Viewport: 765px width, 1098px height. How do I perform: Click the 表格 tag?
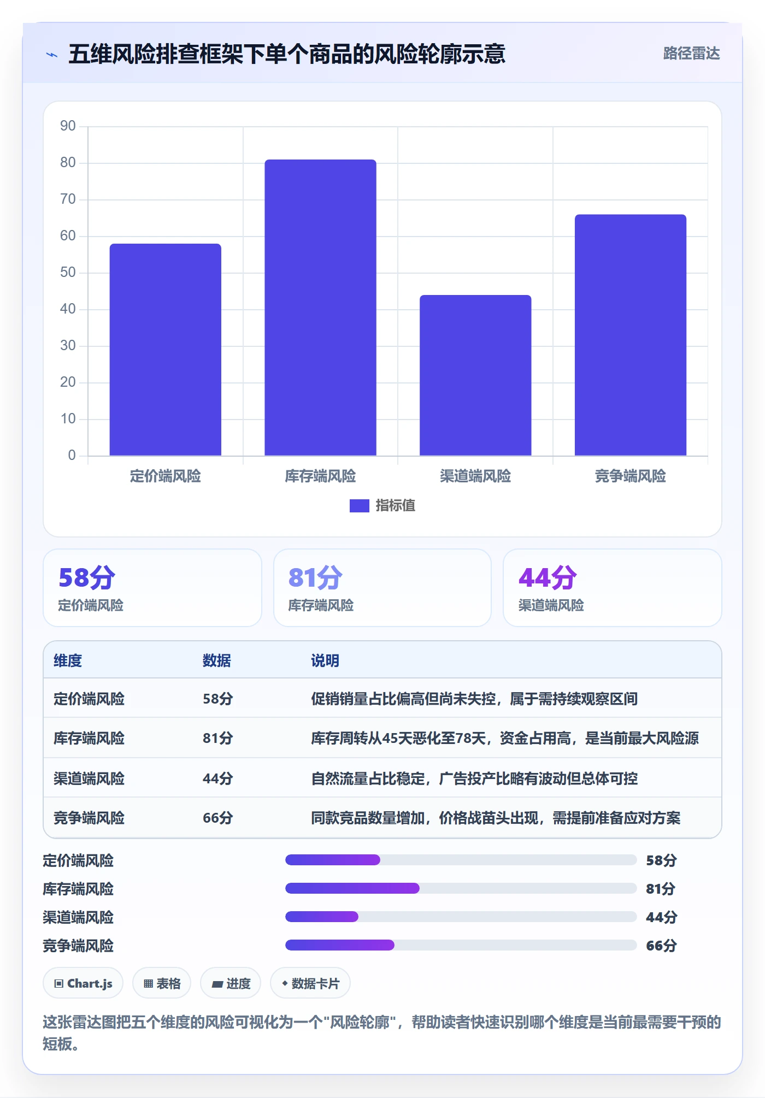point(162,983)
